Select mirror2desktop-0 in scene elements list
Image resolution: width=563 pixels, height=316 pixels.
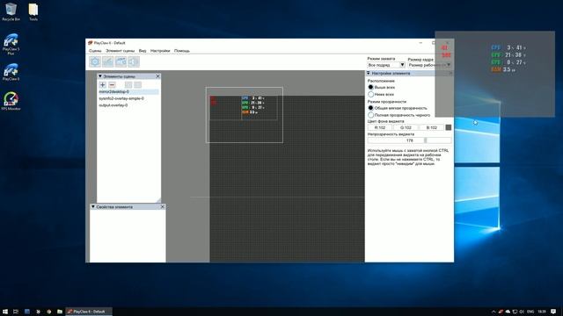click(x=128, y=91)
